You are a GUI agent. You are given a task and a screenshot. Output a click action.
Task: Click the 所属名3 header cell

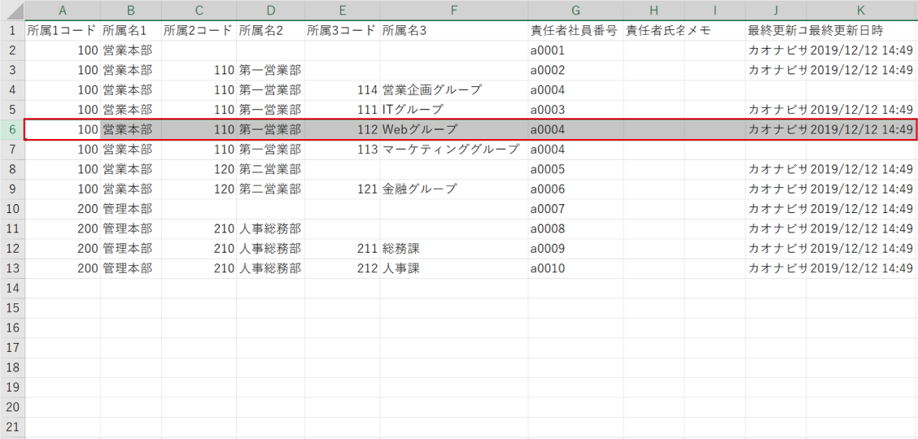click(x=453, y=31)
